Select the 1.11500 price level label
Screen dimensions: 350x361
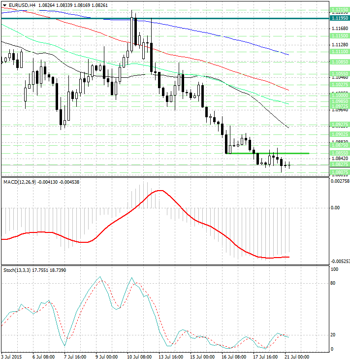(340, 35)
